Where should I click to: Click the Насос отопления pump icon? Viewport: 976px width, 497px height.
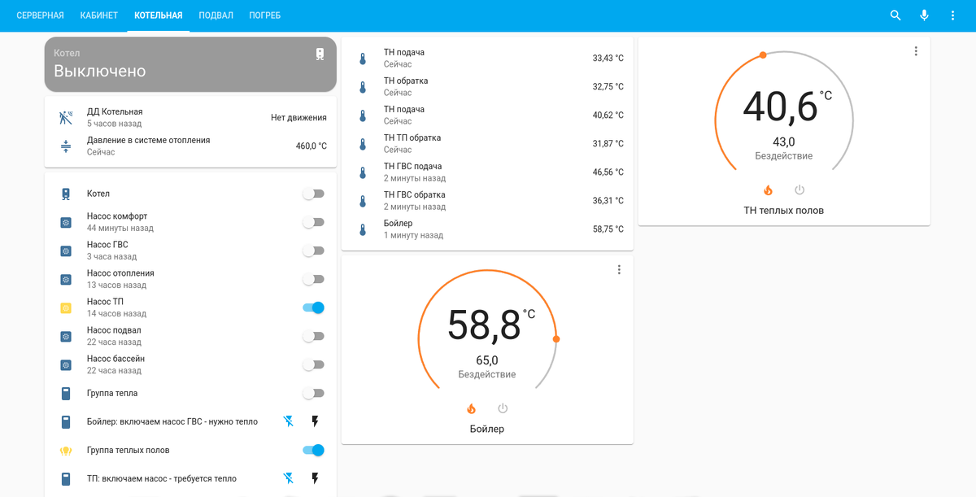66,279
